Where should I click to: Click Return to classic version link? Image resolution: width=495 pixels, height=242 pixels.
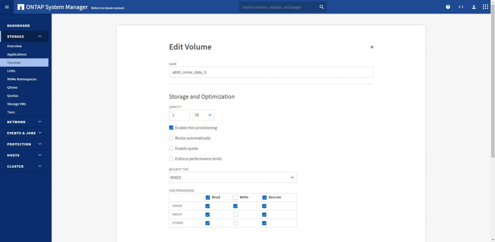point(108,8)
